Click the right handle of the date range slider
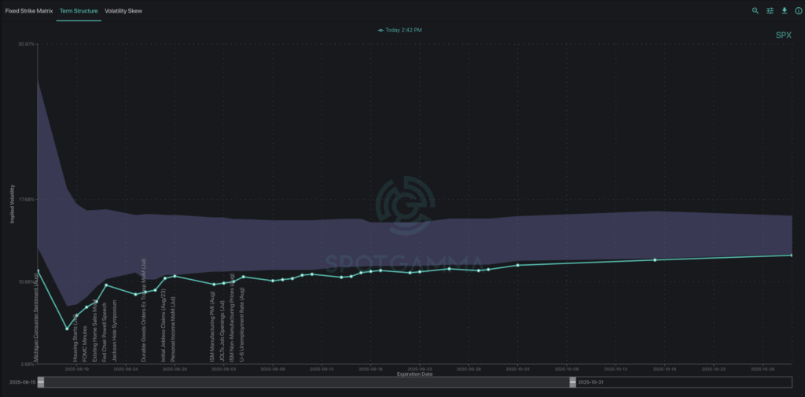This screenshot has height=397, width=805. tap(572, 381)
